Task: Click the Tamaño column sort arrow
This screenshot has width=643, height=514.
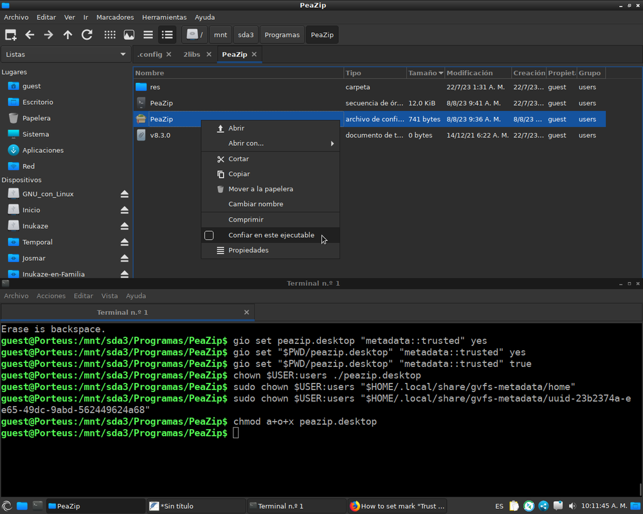Action: point(441,73)
